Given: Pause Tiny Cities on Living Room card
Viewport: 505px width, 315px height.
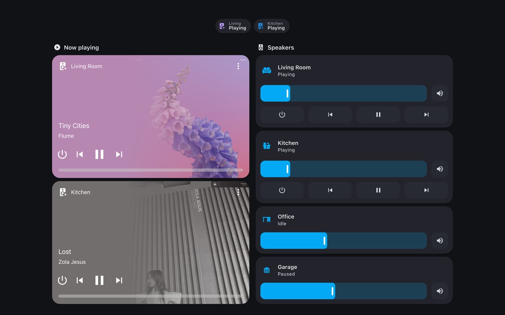Looking at the screenshot, I should point(99,154).
